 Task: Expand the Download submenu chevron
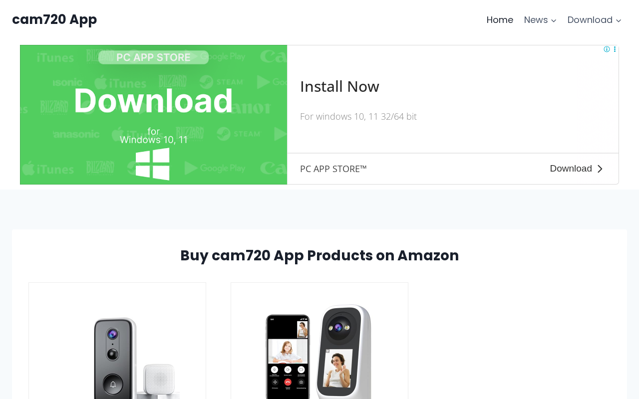(x=619, y=20)
